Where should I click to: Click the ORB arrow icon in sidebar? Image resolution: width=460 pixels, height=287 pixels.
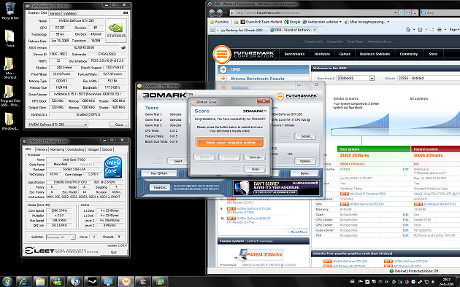coord(223,69)
